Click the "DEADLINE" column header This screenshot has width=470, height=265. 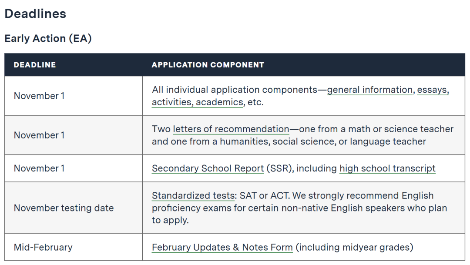(x=35, y=65)
